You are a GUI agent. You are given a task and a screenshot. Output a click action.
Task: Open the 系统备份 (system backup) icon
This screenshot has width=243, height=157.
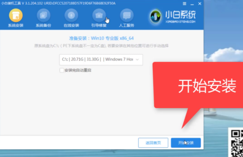(x=44, y=16)
